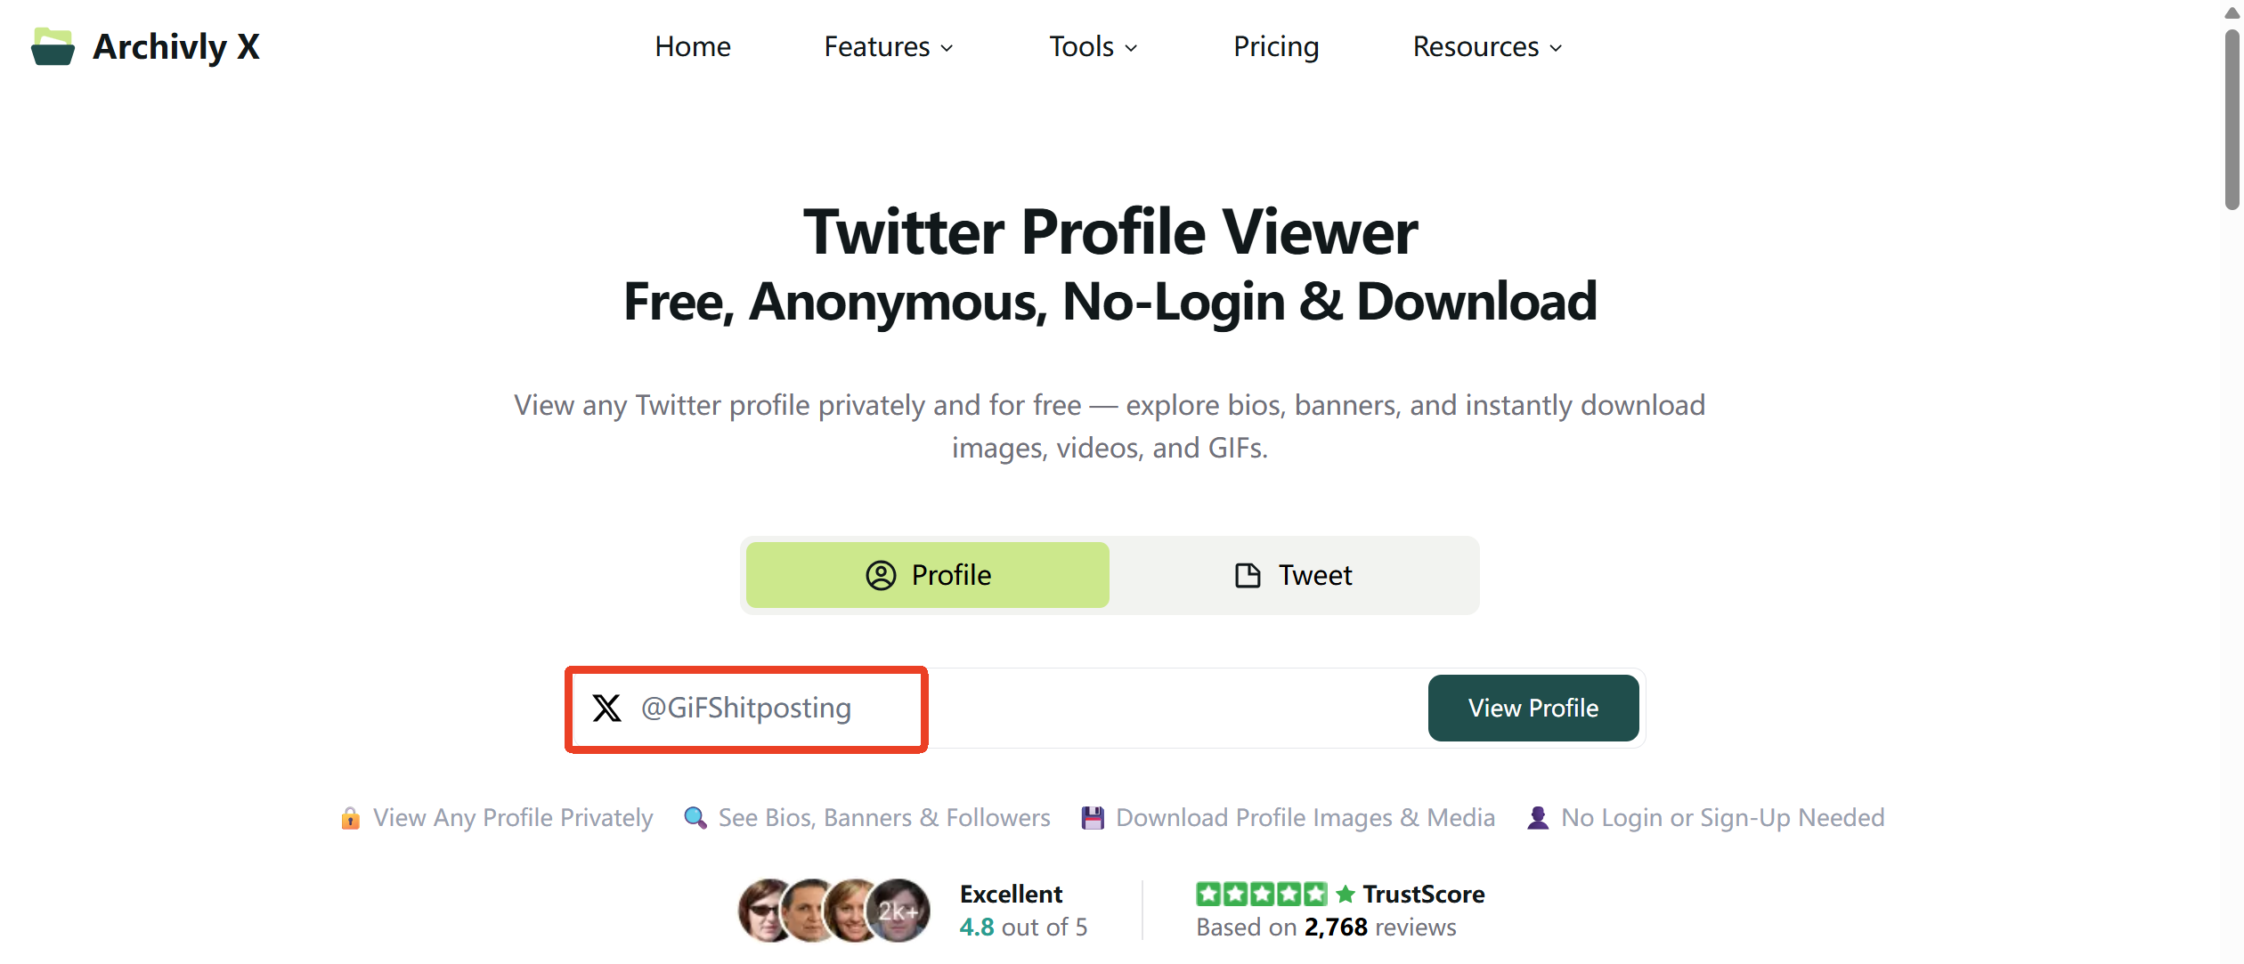Click the X logo icon in search field
The height and width of the screenshot is (964, 2244).
click(607, 708)
